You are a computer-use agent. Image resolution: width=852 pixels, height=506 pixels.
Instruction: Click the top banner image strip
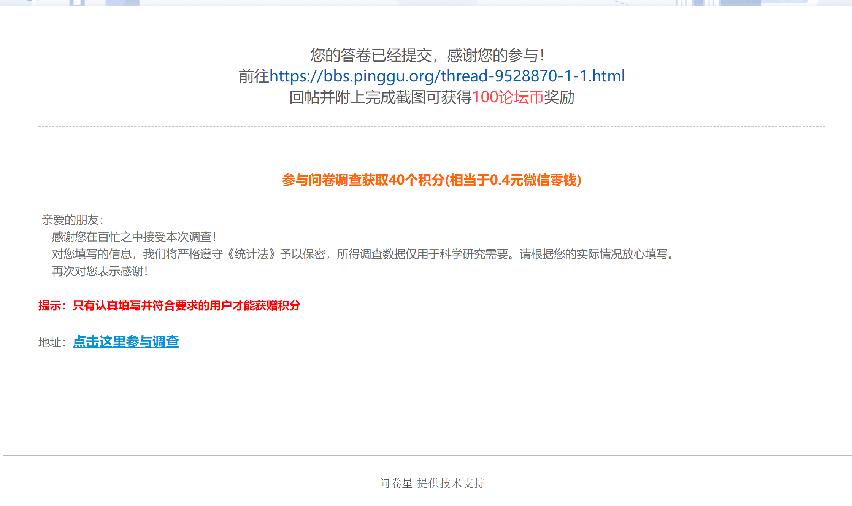[426, 3]
